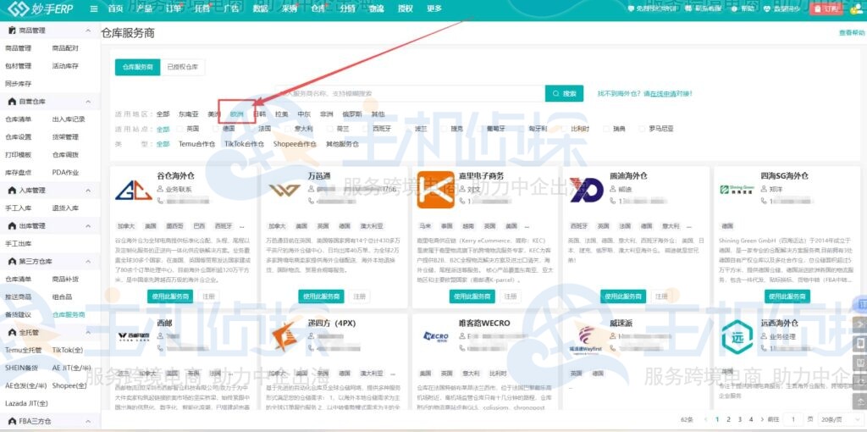Go to page 3 in pagination
The image size is (867, 432).
click(x=740, y=419)
